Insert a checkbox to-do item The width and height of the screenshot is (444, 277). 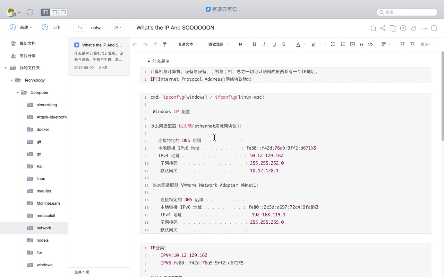[x=352, y=44]
